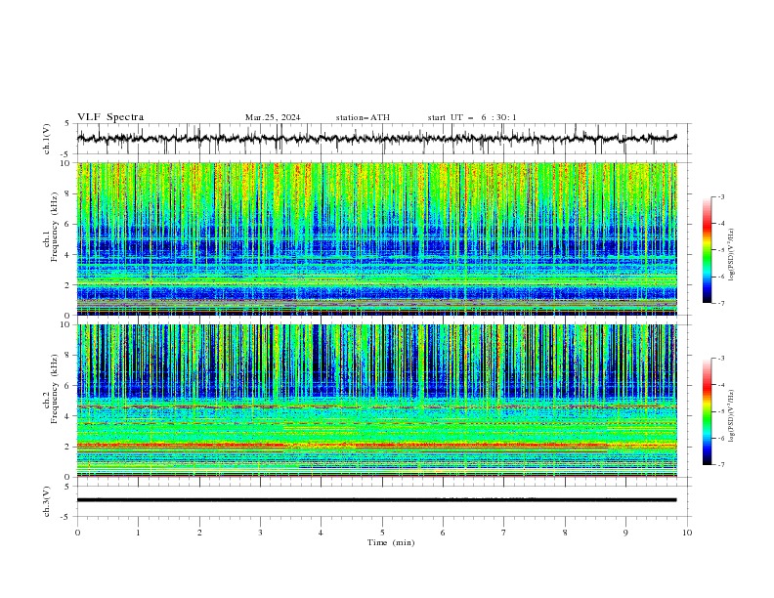
Task: Click time axis tick label '3'
Action: click(x=260, y=533)
